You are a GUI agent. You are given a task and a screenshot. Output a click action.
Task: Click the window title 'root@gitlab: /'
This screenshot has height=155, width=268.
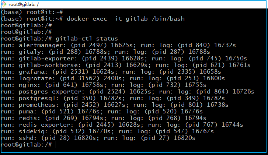(24, 4)
